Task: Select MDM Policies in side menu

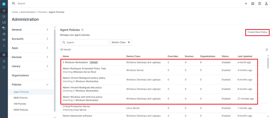Action: pos(21,110)
